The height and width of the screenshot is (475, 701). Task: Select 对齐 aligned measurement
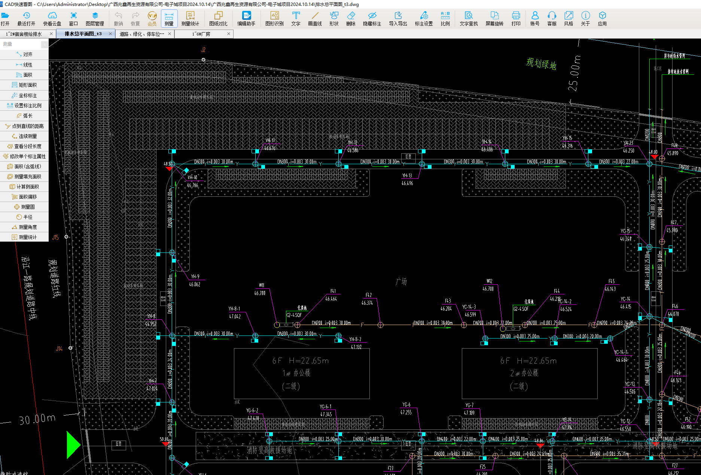click(x=24, y=55)
